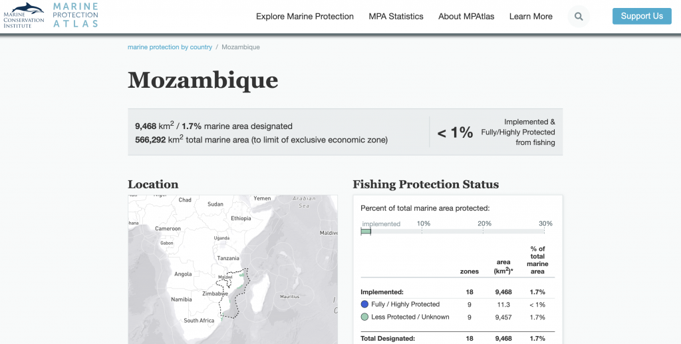Click Tanzania label on the location map

pyautogui.click(x=228, y=258)
